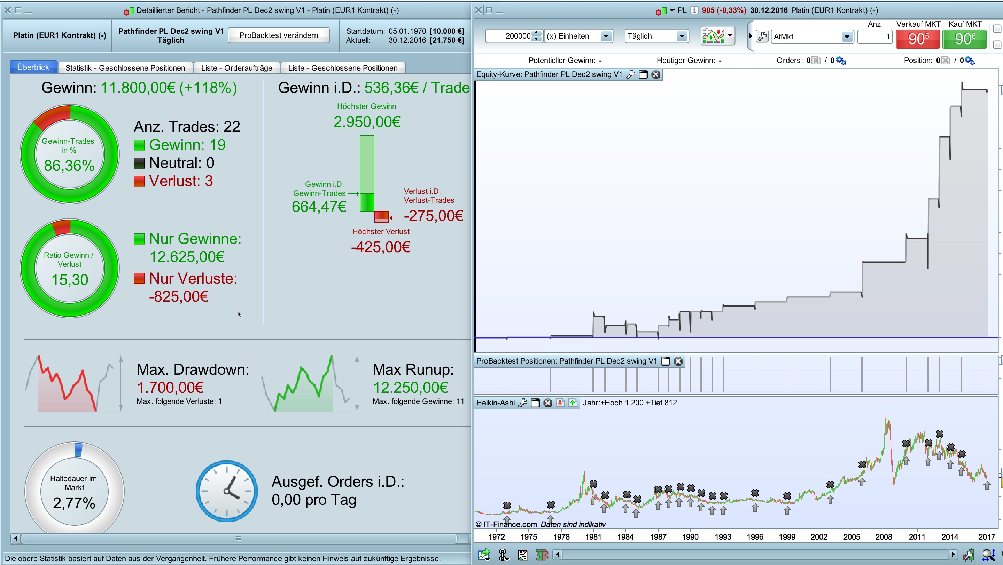Viewport: 1003px width, 565px height.
Task: Click the red down-arrow icon beside Heikin-Ashi
Action: pos(560,403)
